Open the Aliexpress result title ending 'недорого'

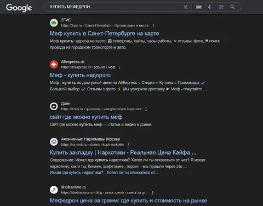pyautogui.click(x=80, y=75)
